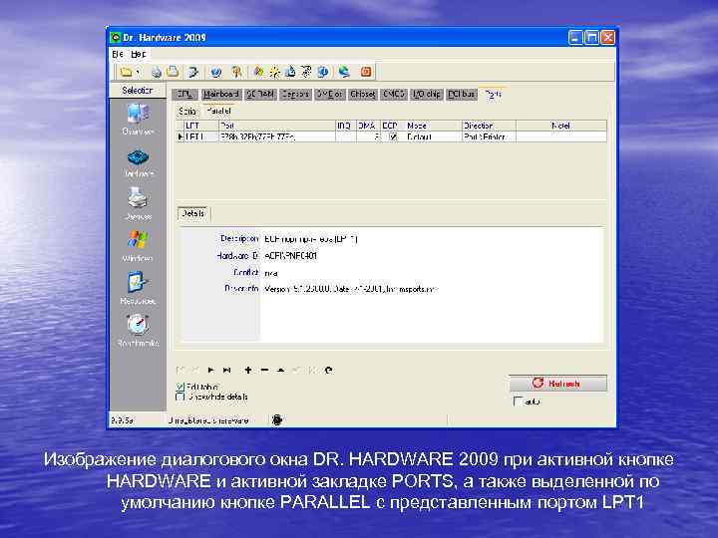Open the Resources section in sidebar
The image size is (718, 538).
[x=138, y=288]
